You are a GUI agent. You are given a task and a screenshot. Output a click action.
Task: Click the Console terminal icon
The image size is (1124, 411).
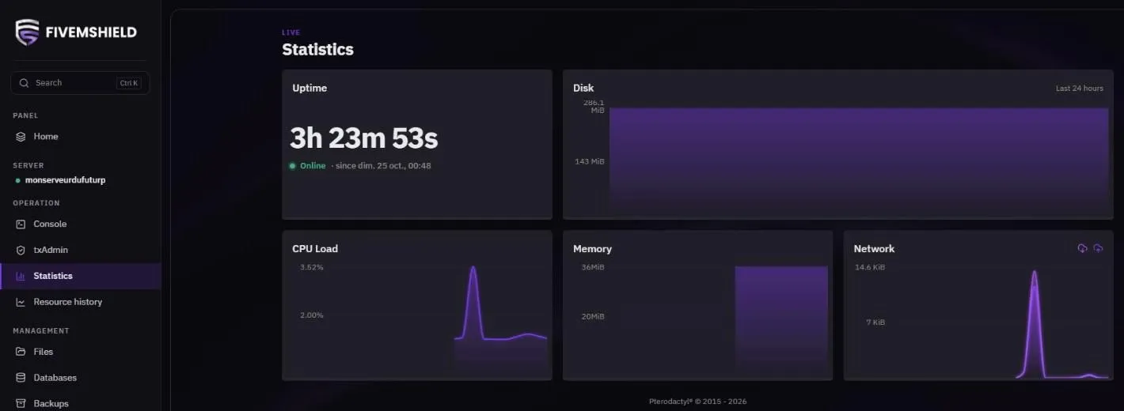click(x=21, y=224)
